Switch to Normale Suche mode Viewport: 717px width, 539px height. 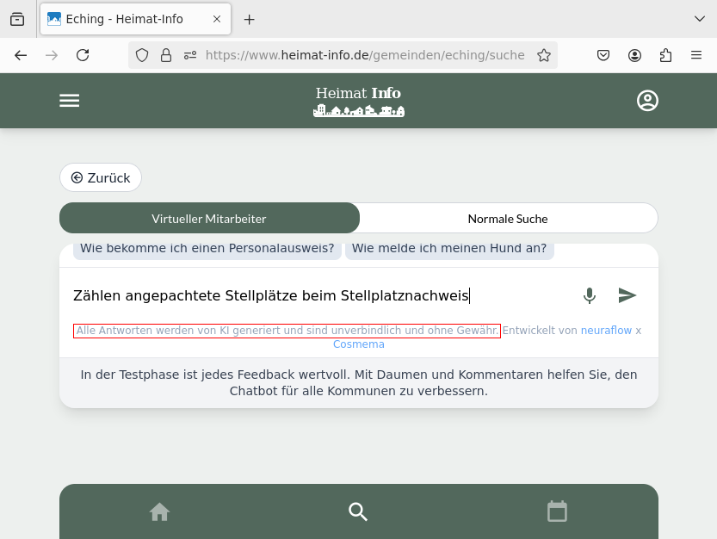click(x=508, y=219)
